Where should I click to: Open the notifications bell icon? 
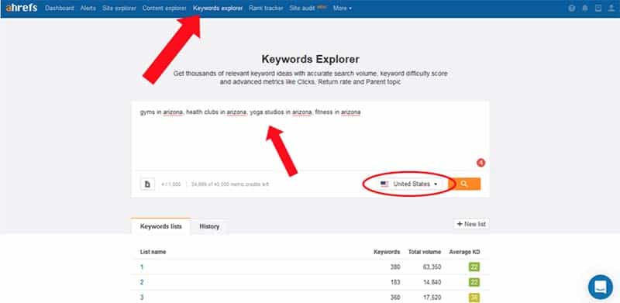(585, 8)
